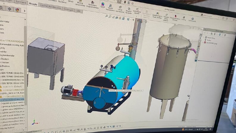The image size is (236, 133).
Task: Switch to the Simülasyon tab
Action: pos(68,10)
